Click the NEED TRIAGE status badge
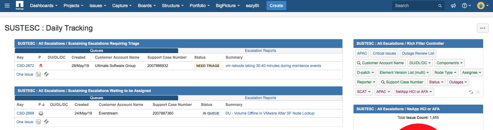 208,66
